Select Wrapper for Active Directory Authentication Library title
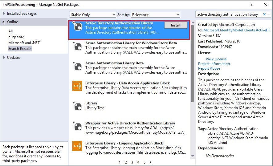Image resolution: width=273 pixels, height=166 pixels. (x=130, y=123)
